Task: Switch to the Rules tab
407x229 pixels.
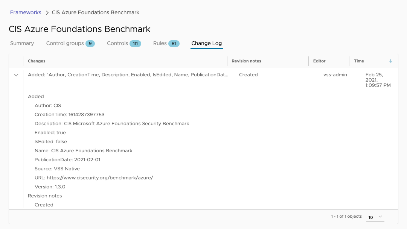Action: pos(166,43)
